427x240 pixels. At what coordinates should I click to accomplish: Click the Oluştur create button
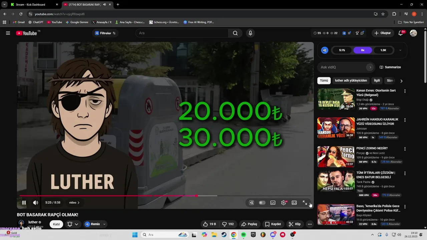coord(383,33)
